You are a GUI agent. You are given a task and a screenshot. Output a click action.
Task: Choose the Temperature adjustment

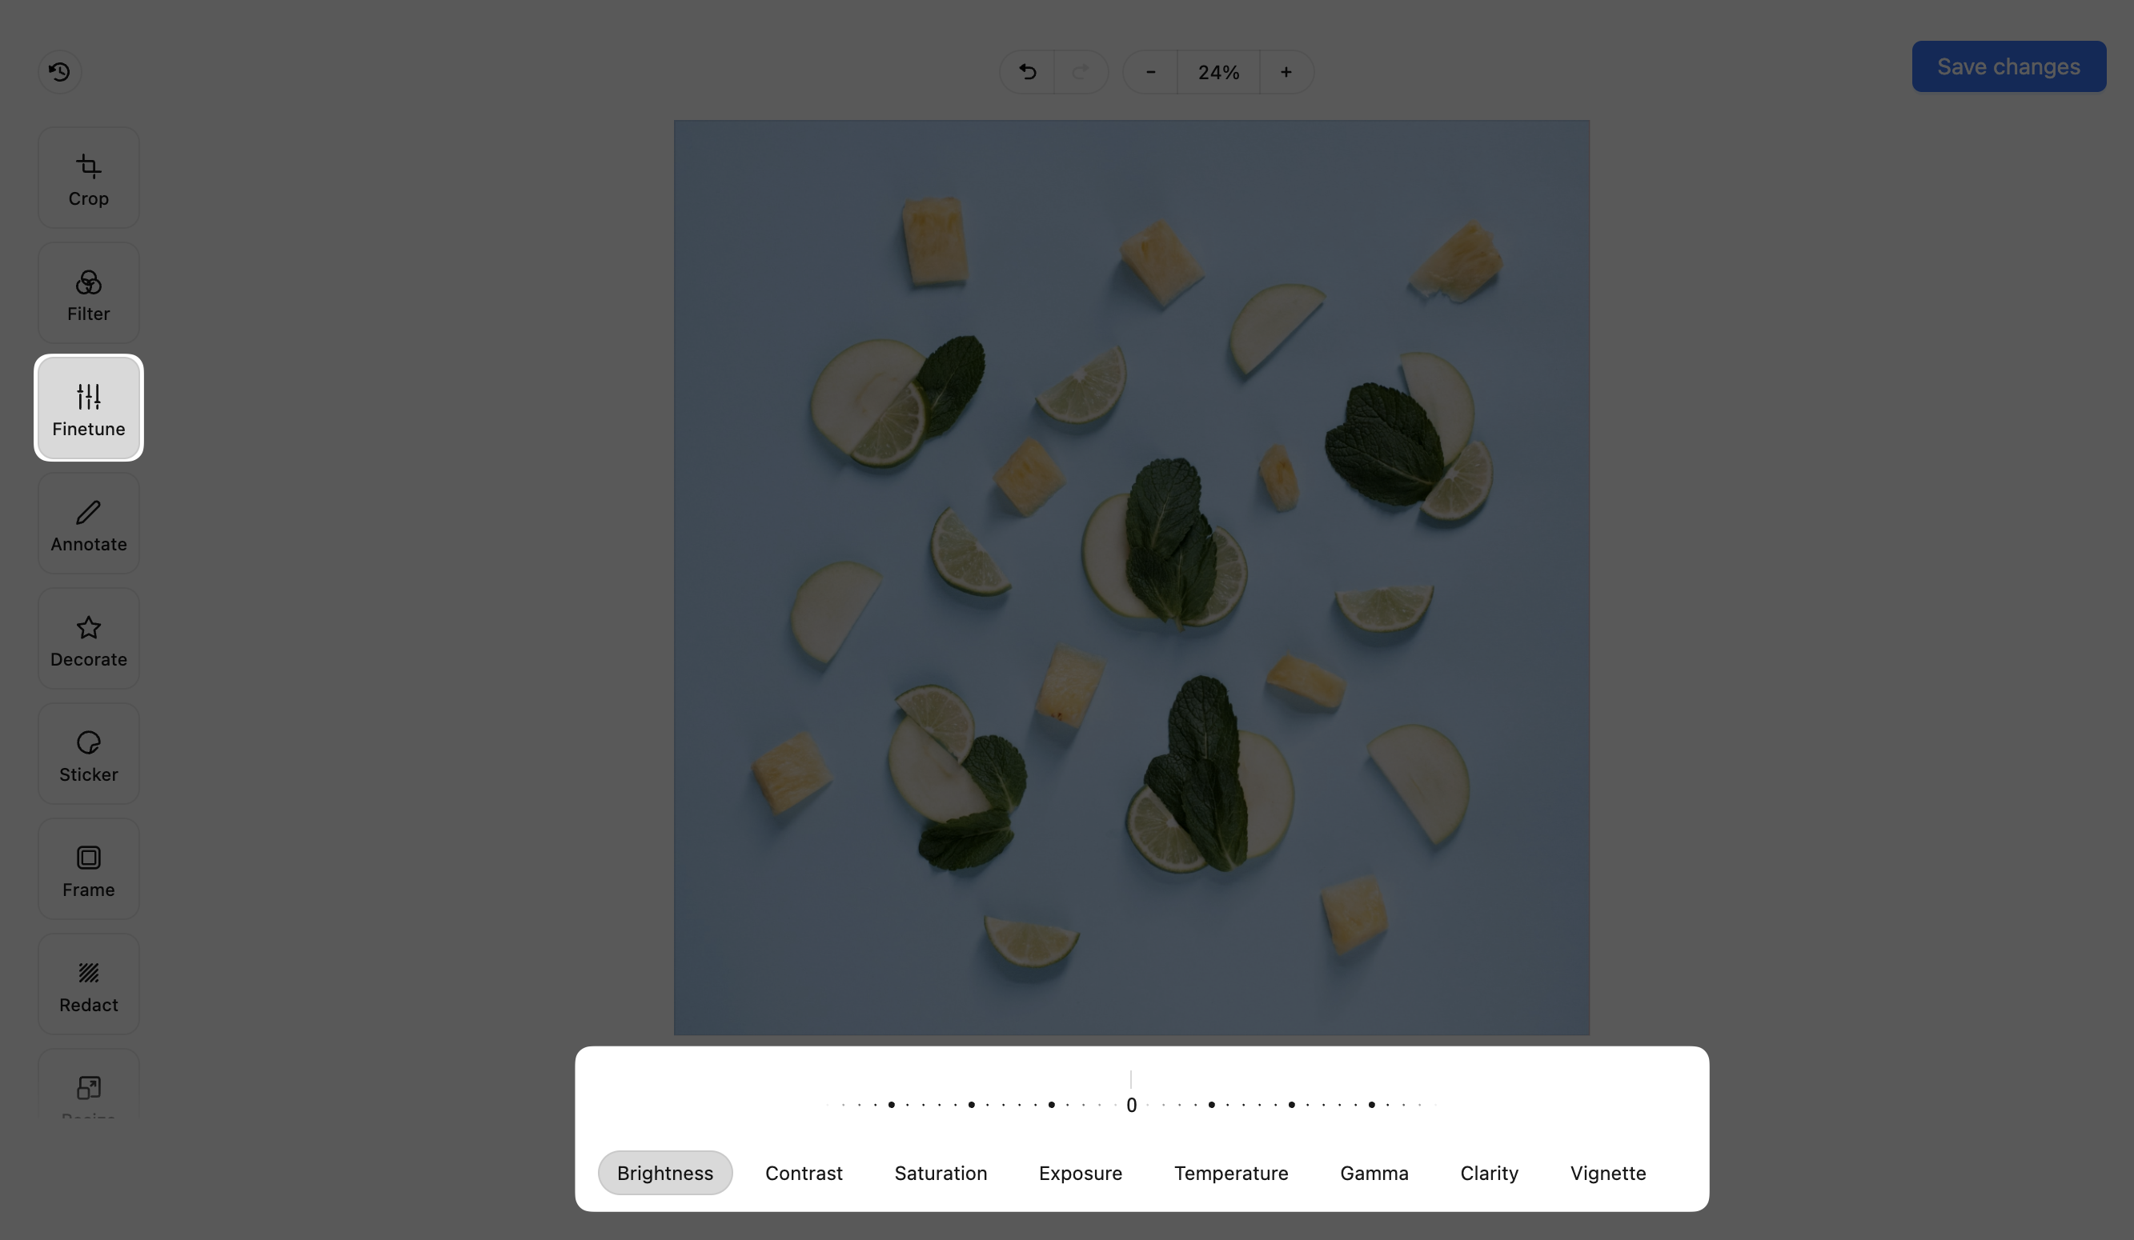pos(1230,1173)
